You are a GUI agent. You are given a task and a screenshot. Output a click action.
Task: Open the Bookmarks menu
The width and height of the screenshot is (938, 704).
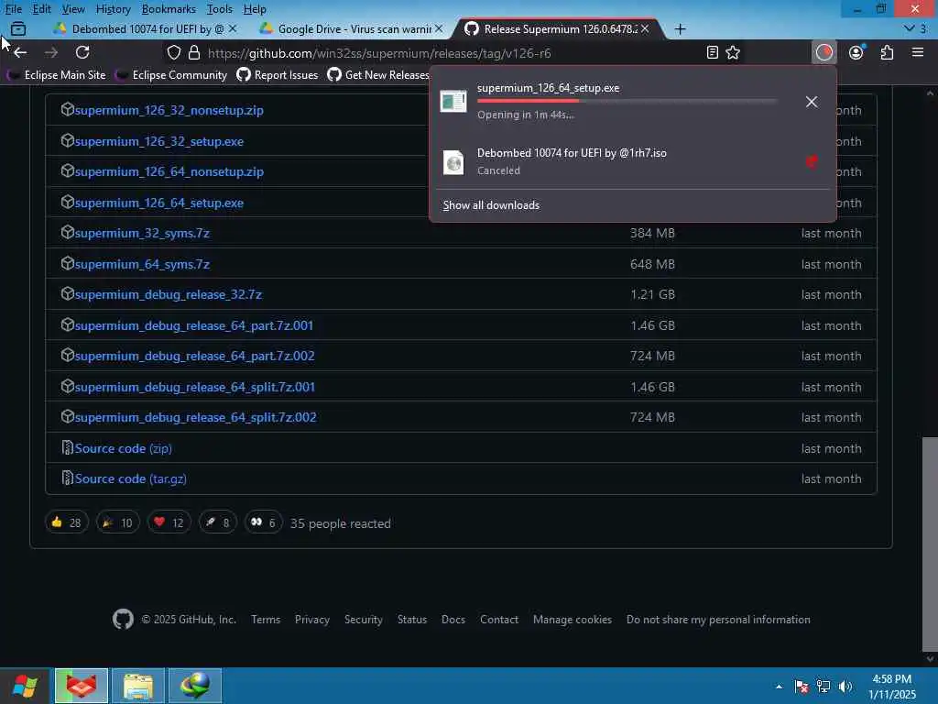click(x=169, y=9)
